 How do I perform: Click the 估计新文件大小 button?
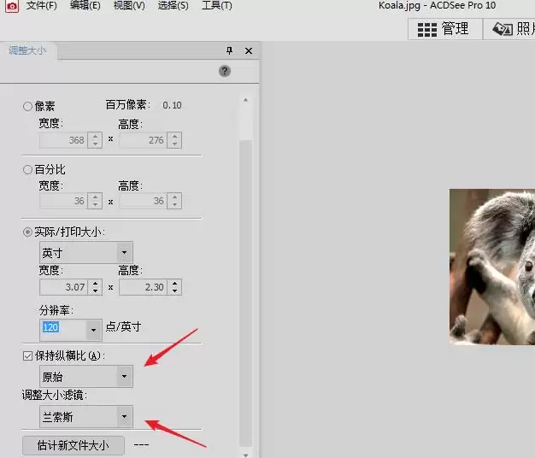point(73,445)
